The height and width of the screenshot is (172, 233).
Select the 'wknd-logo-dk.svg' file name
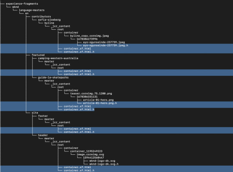[102, 161]
